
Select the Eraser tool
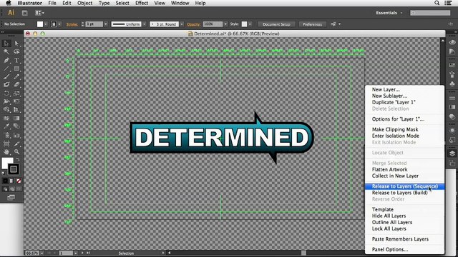coord(16,85)
